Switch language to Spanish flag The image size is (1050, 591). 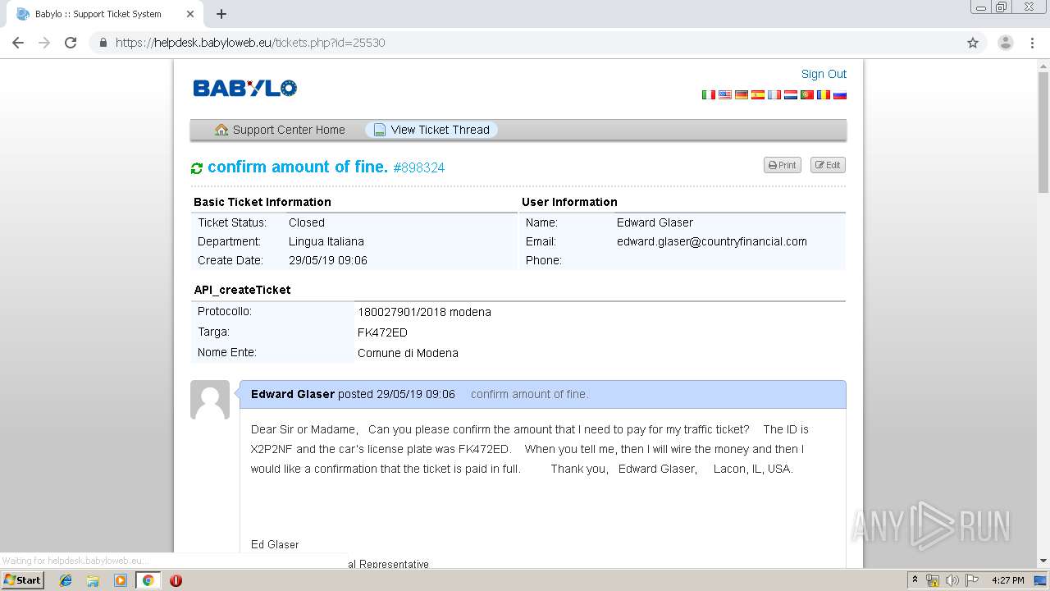tap(758, 94)
